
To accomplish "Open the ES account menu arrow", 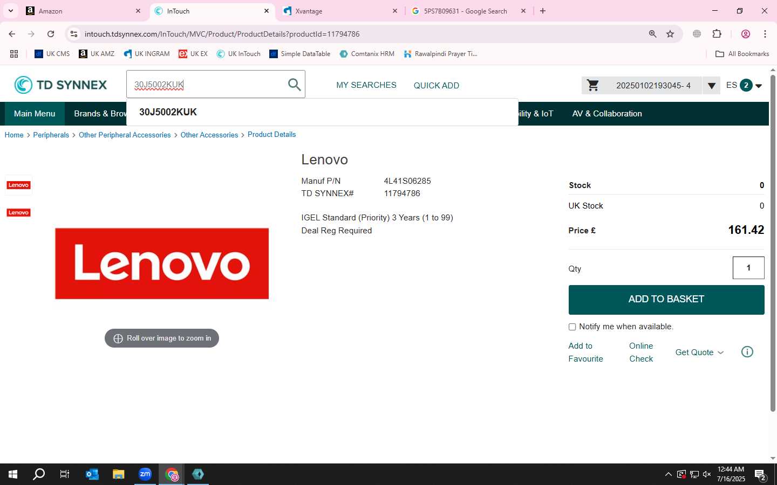I will tap(759, 86).
